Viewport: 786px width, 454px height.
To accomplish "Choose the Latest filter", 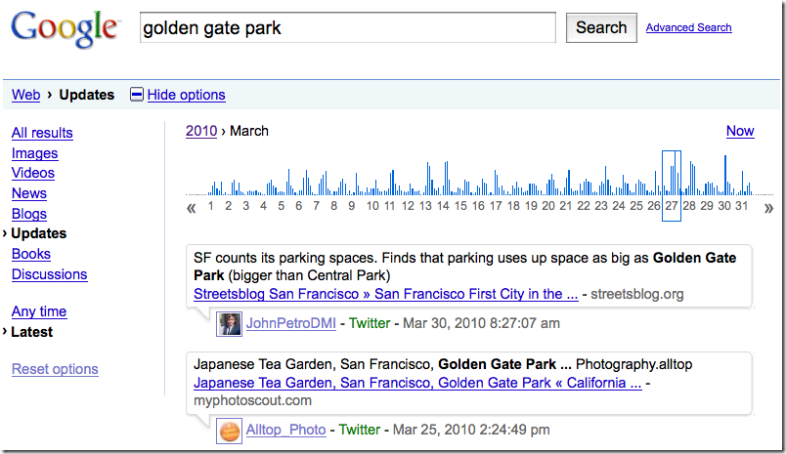I will [31, 332].
